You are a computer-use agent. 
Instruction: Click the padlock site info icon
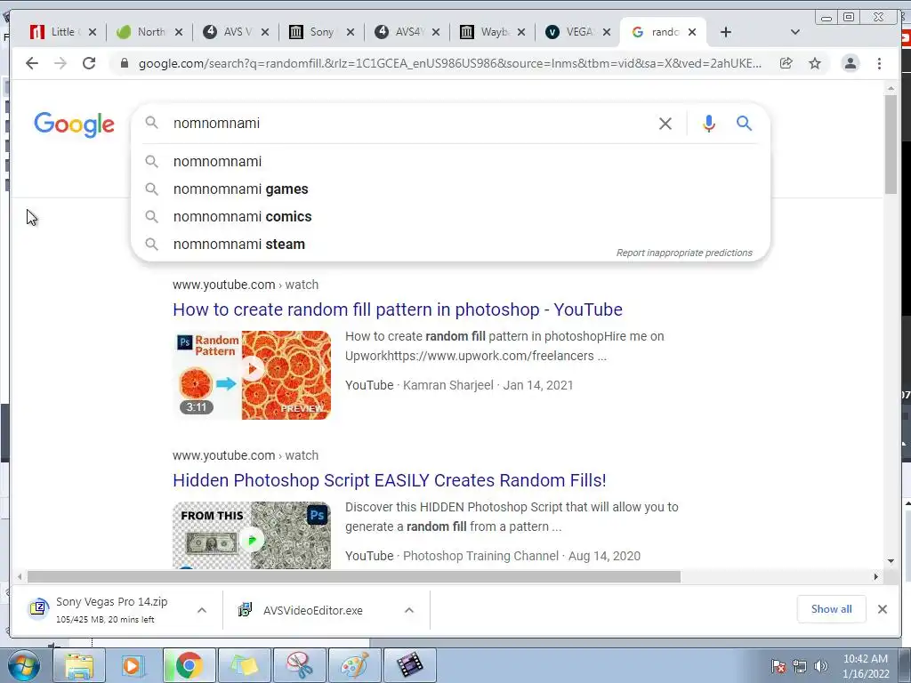point(124,63)
